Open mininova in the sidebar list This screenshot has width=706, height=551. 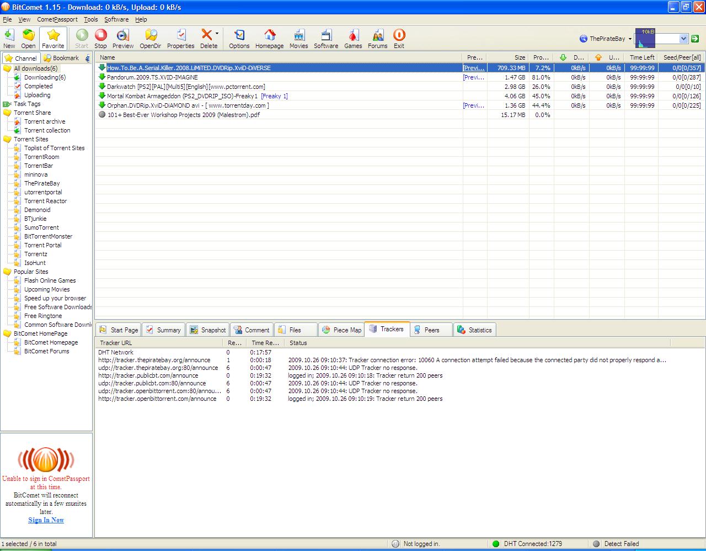[36, 174]
